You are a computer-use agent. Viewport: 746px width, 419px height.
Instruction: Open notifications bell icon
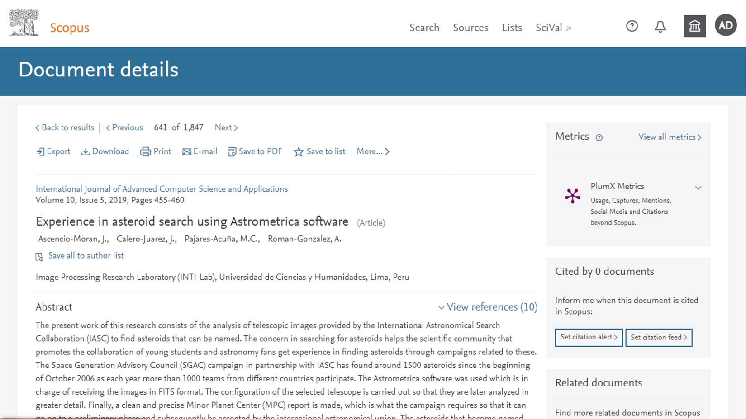660,27
